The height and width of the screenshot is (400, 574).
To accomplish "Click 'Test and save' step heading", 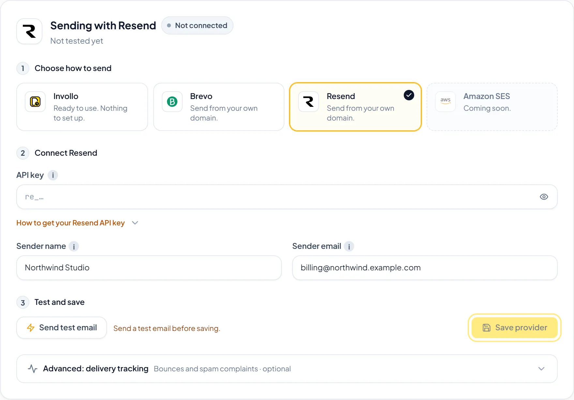I will point(59,302).
